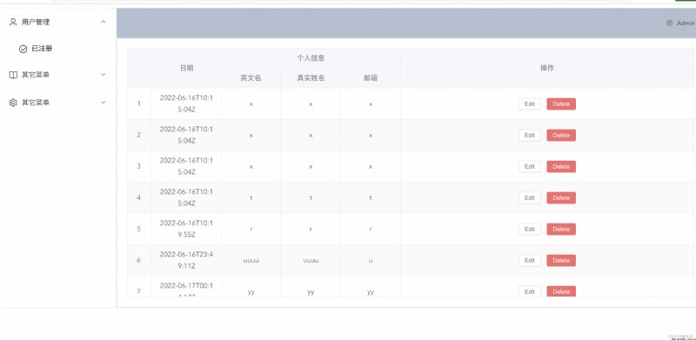Edit the row 7 user yy
Image resolution: width=696 pixels, height=340 pixels.
(530, 291)
